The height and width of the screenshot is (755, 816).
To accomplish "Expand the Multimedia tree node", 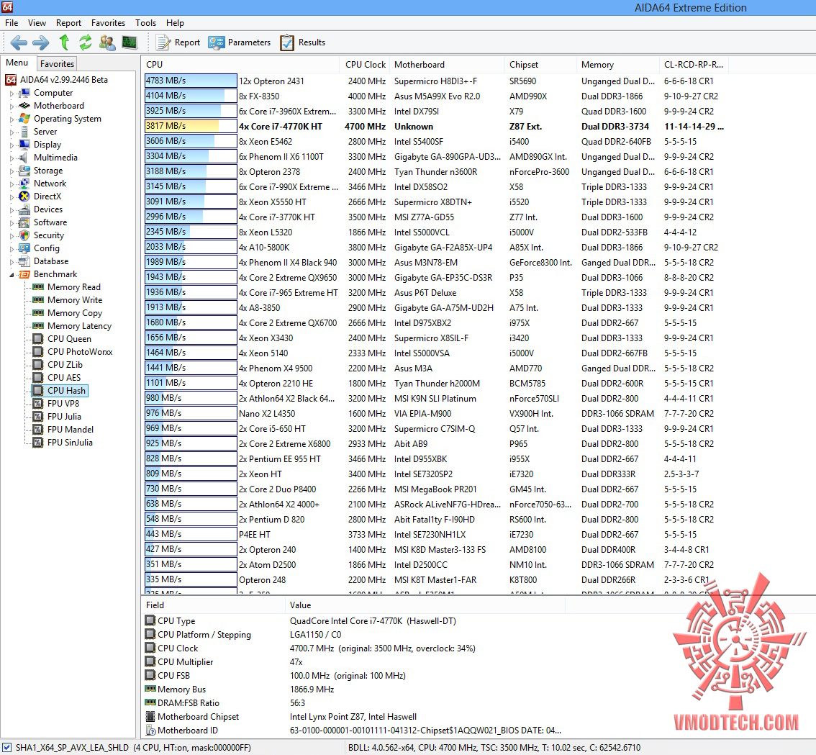I will click(x=12, y=158).
